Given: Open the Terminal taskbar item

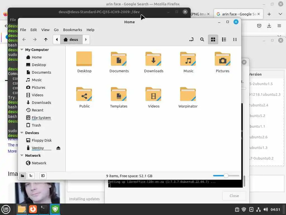Looking at the screenshot, I should click(44, 209).
